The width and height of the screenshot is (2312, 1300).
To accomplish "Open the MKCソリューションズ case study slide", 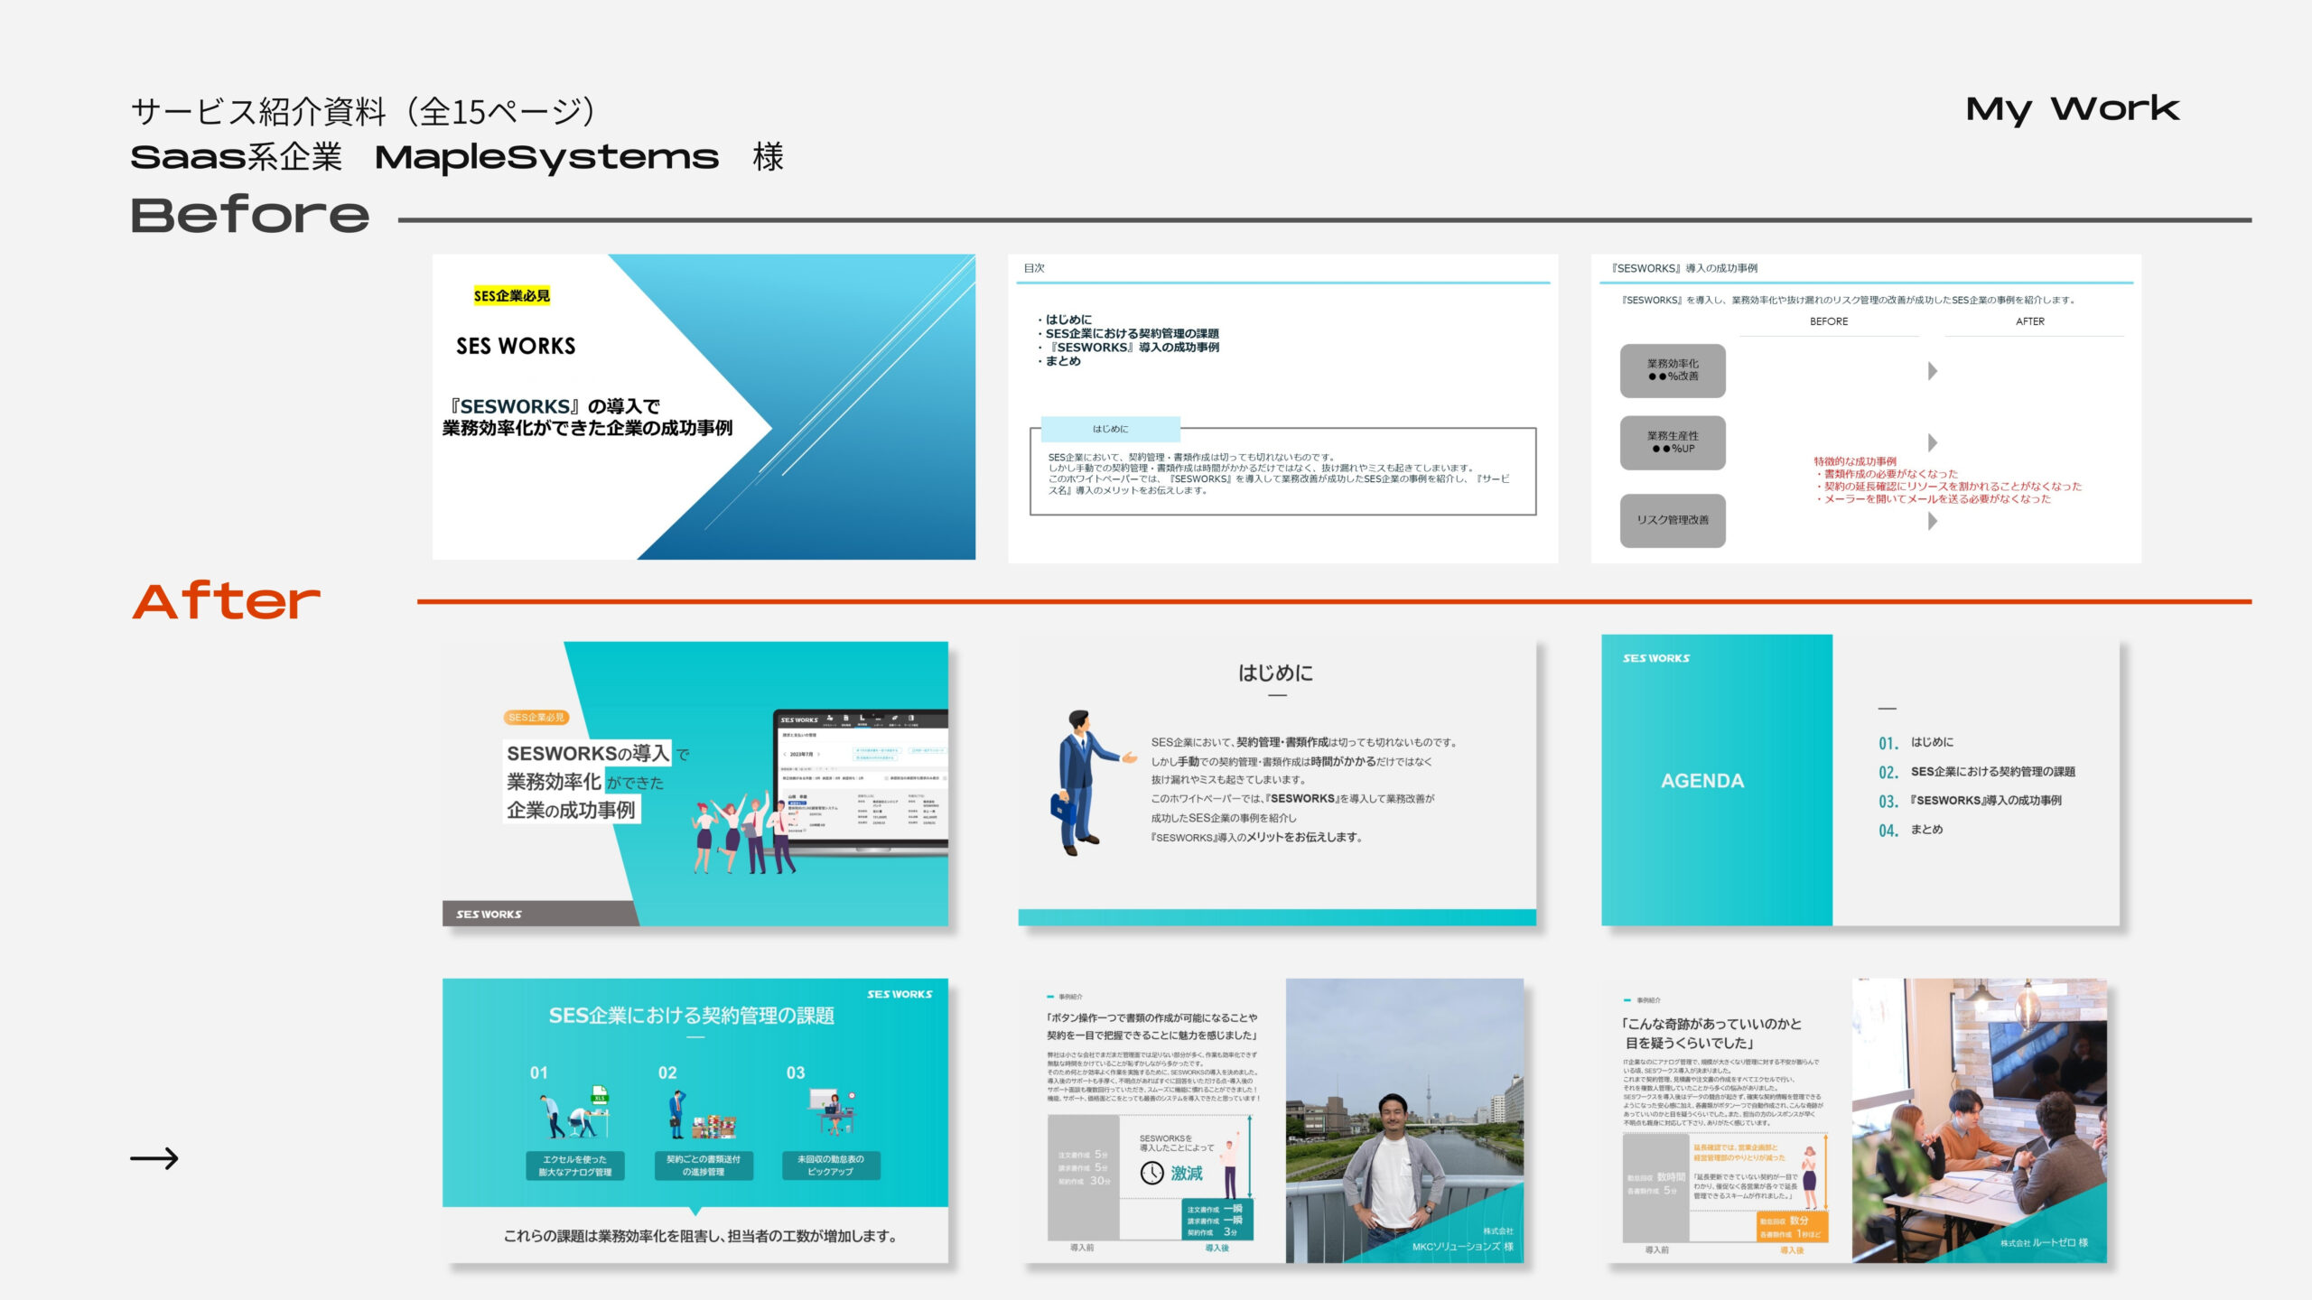I will click(x=1273, y=1120).
